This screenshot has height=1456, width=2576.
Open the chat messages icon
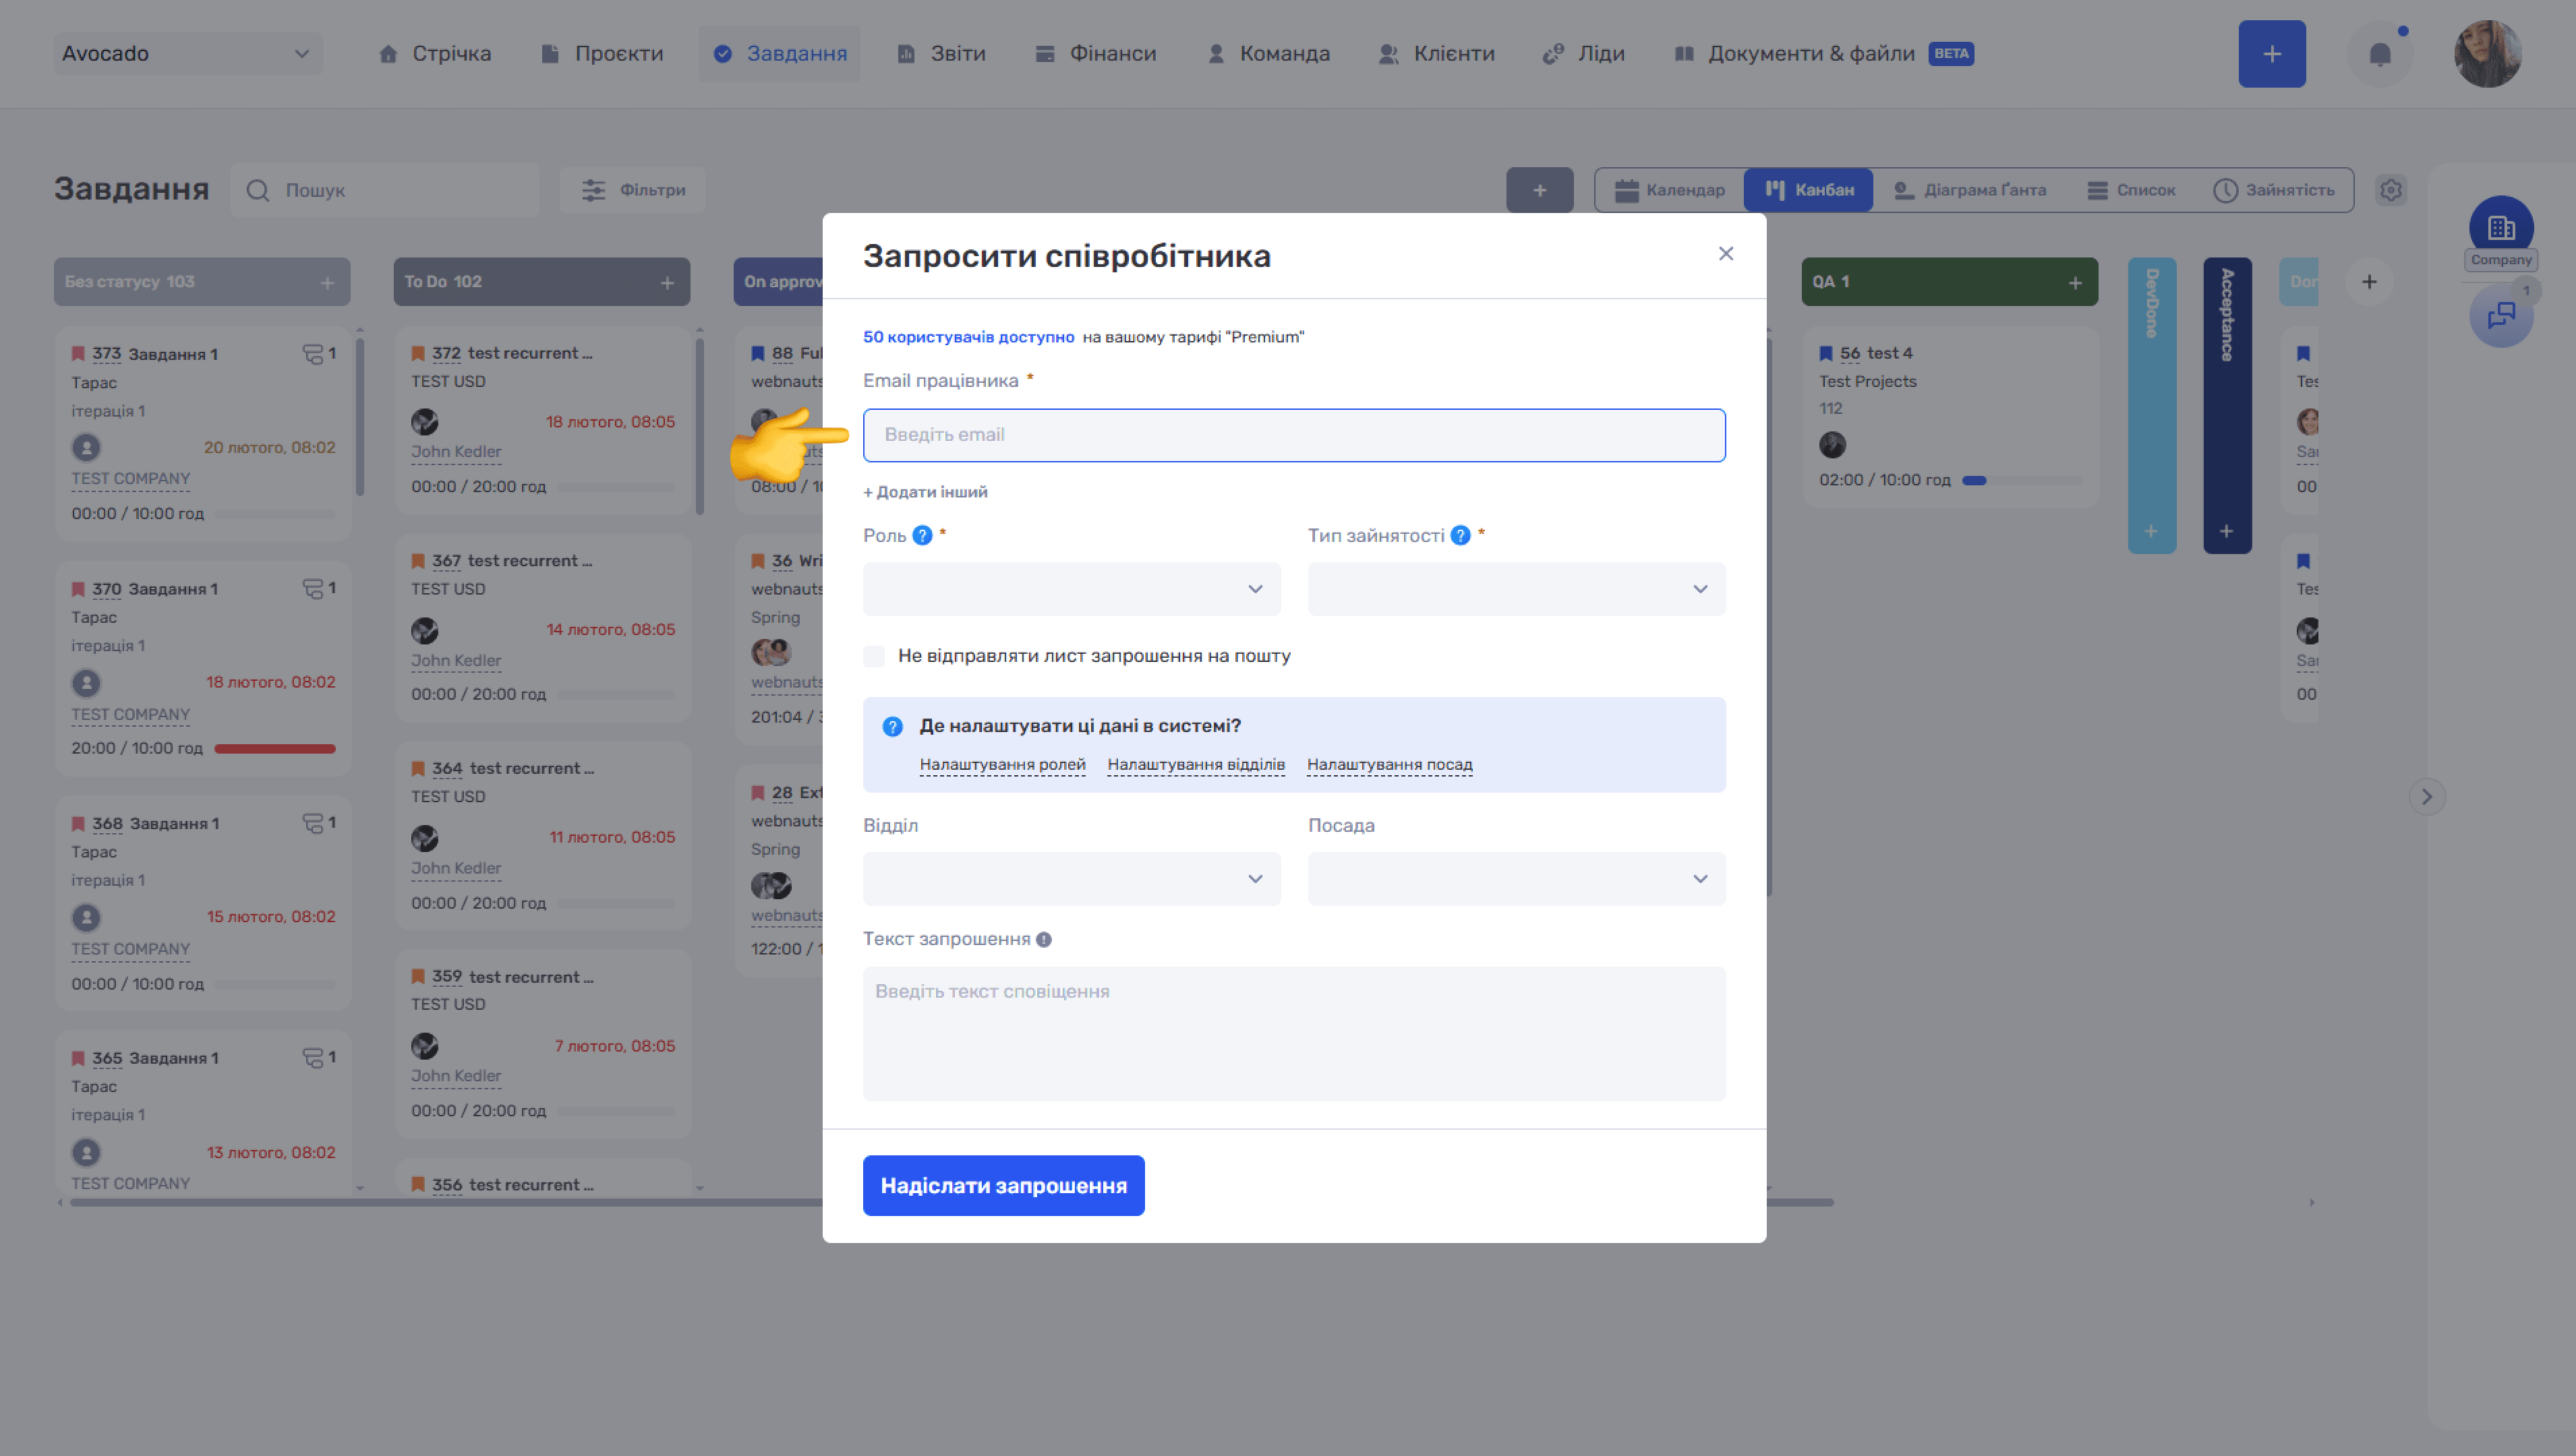[x=2501, y=316]
